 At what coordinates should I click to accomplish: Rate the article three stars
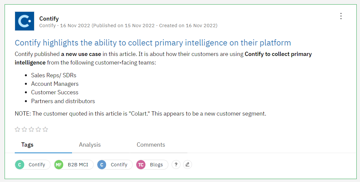(x=31, y=129)
